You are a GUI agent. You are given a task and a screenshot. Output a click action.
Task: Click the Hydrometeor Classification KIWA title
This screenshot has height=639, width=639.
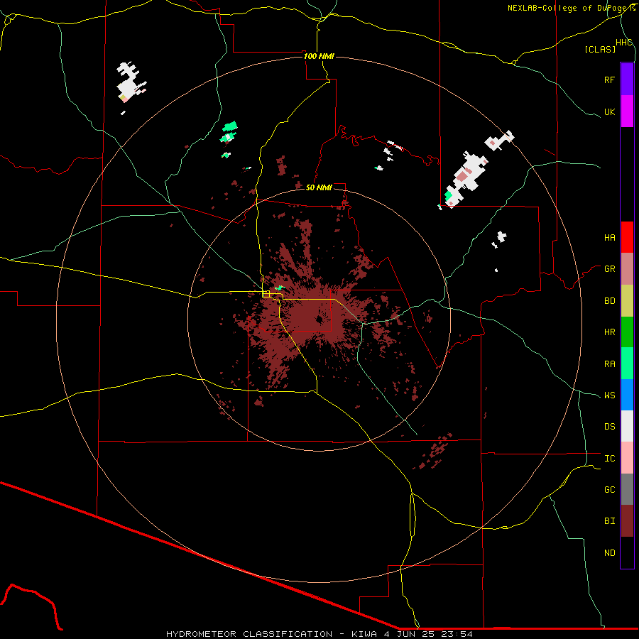click(x=319, y=634)
